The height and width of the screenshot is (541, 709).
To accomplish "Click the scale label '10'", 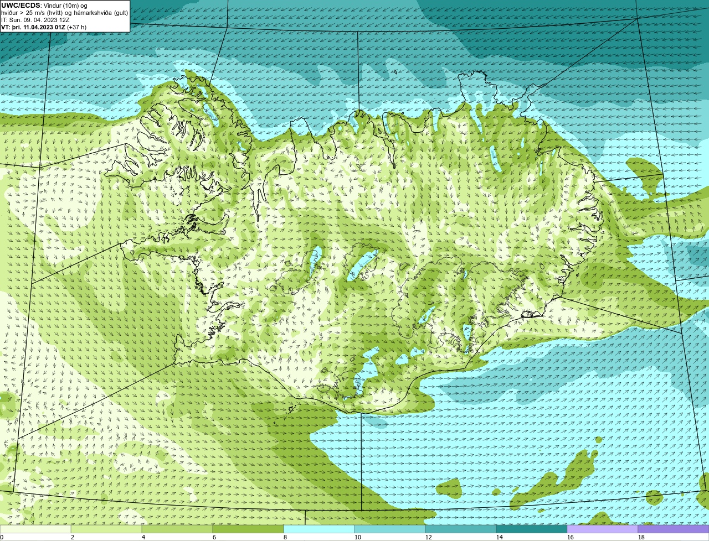I will click(x=358, y=537).
